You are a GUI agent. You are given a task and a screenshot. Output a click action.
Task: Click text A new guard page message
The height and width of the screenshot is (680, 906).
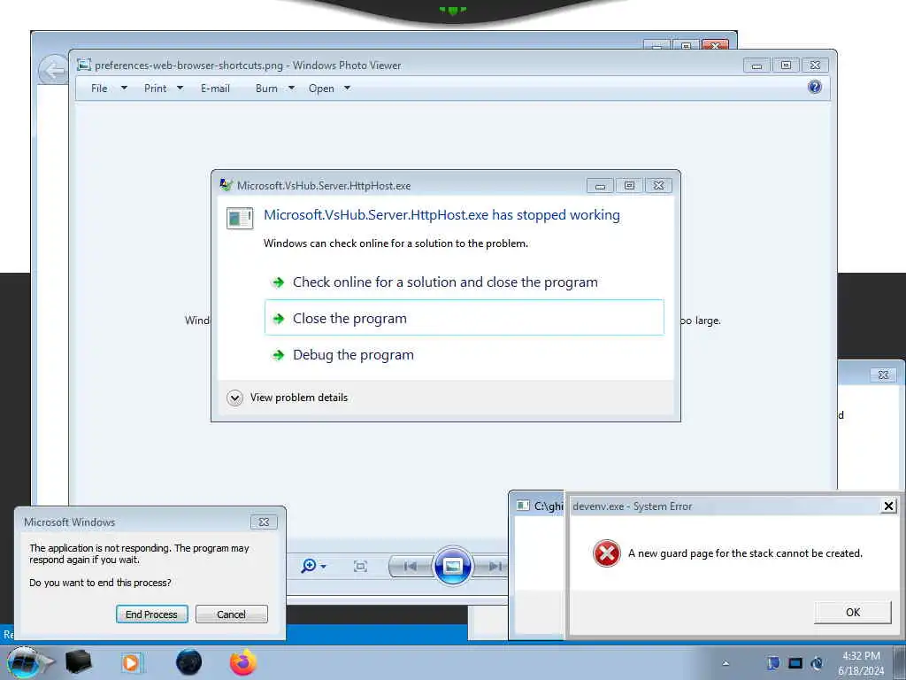coord(745,553)
